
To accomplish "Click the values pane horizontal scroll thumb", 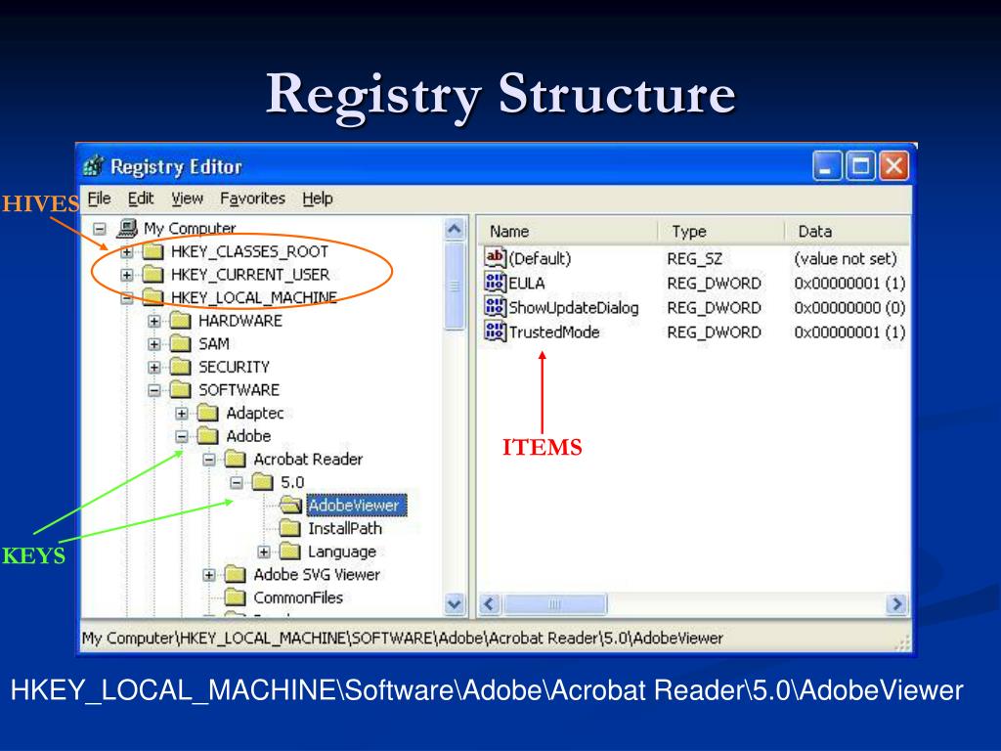I will 554,603.
